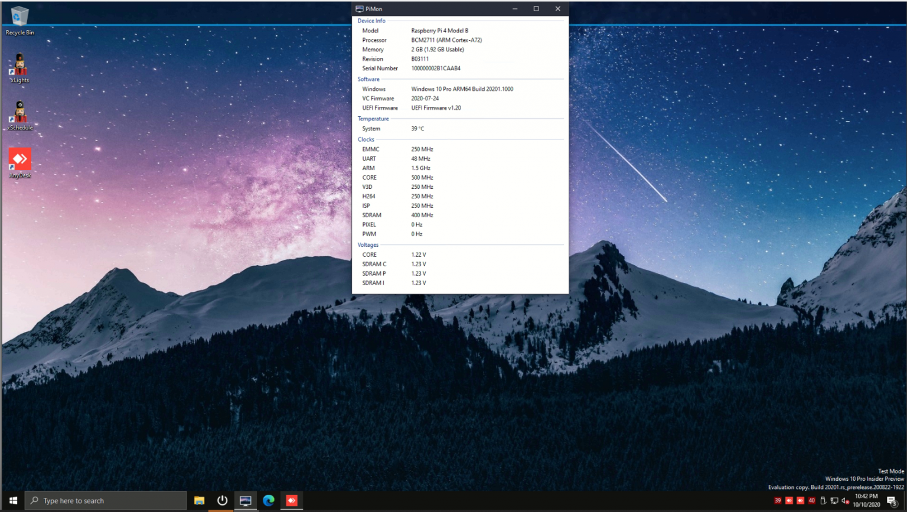Collapse the Voltages section in PiMon
The width and height of the screenshot is (907, 512).
click(368, 244)
